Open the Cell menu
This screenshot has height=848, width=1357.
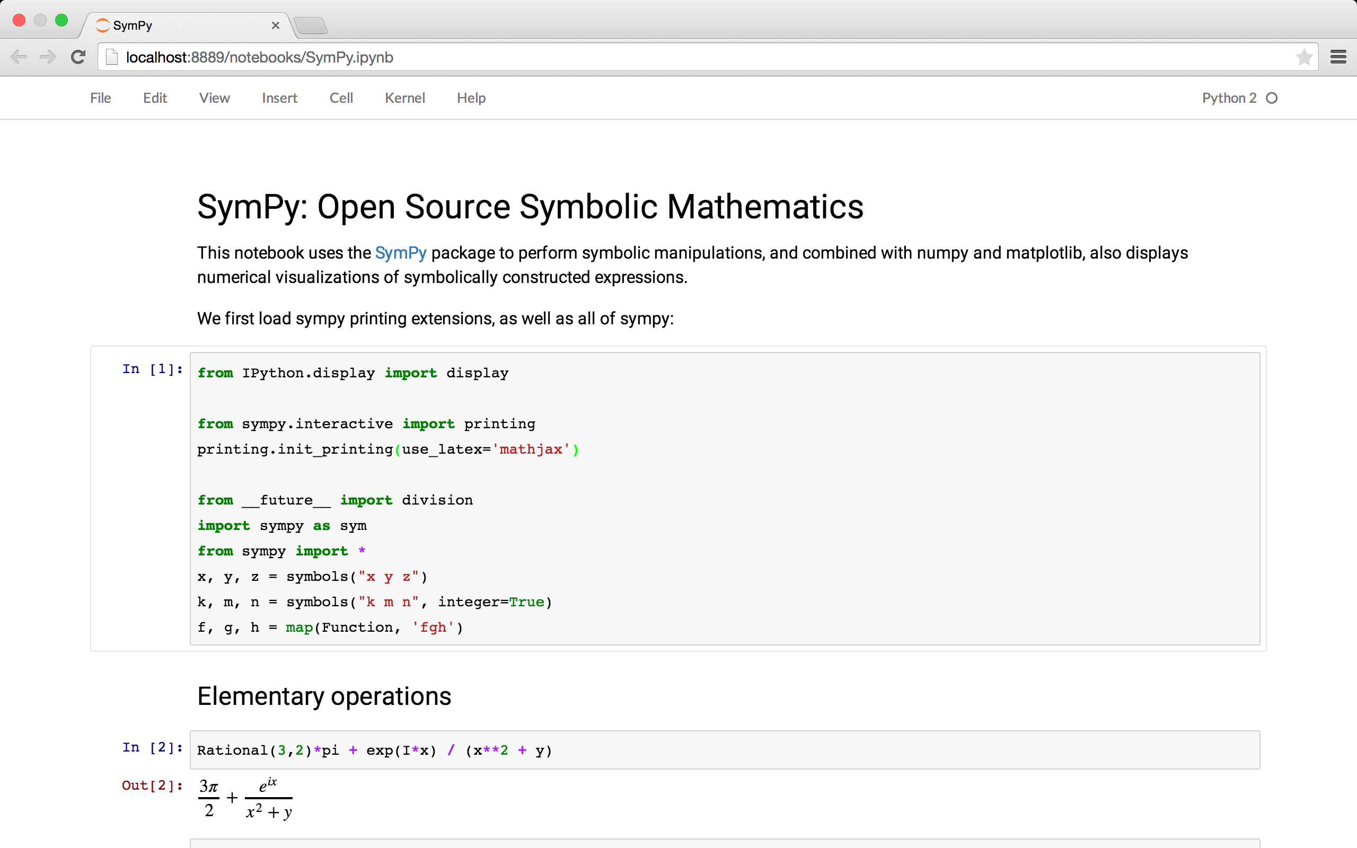pos(341,98)
